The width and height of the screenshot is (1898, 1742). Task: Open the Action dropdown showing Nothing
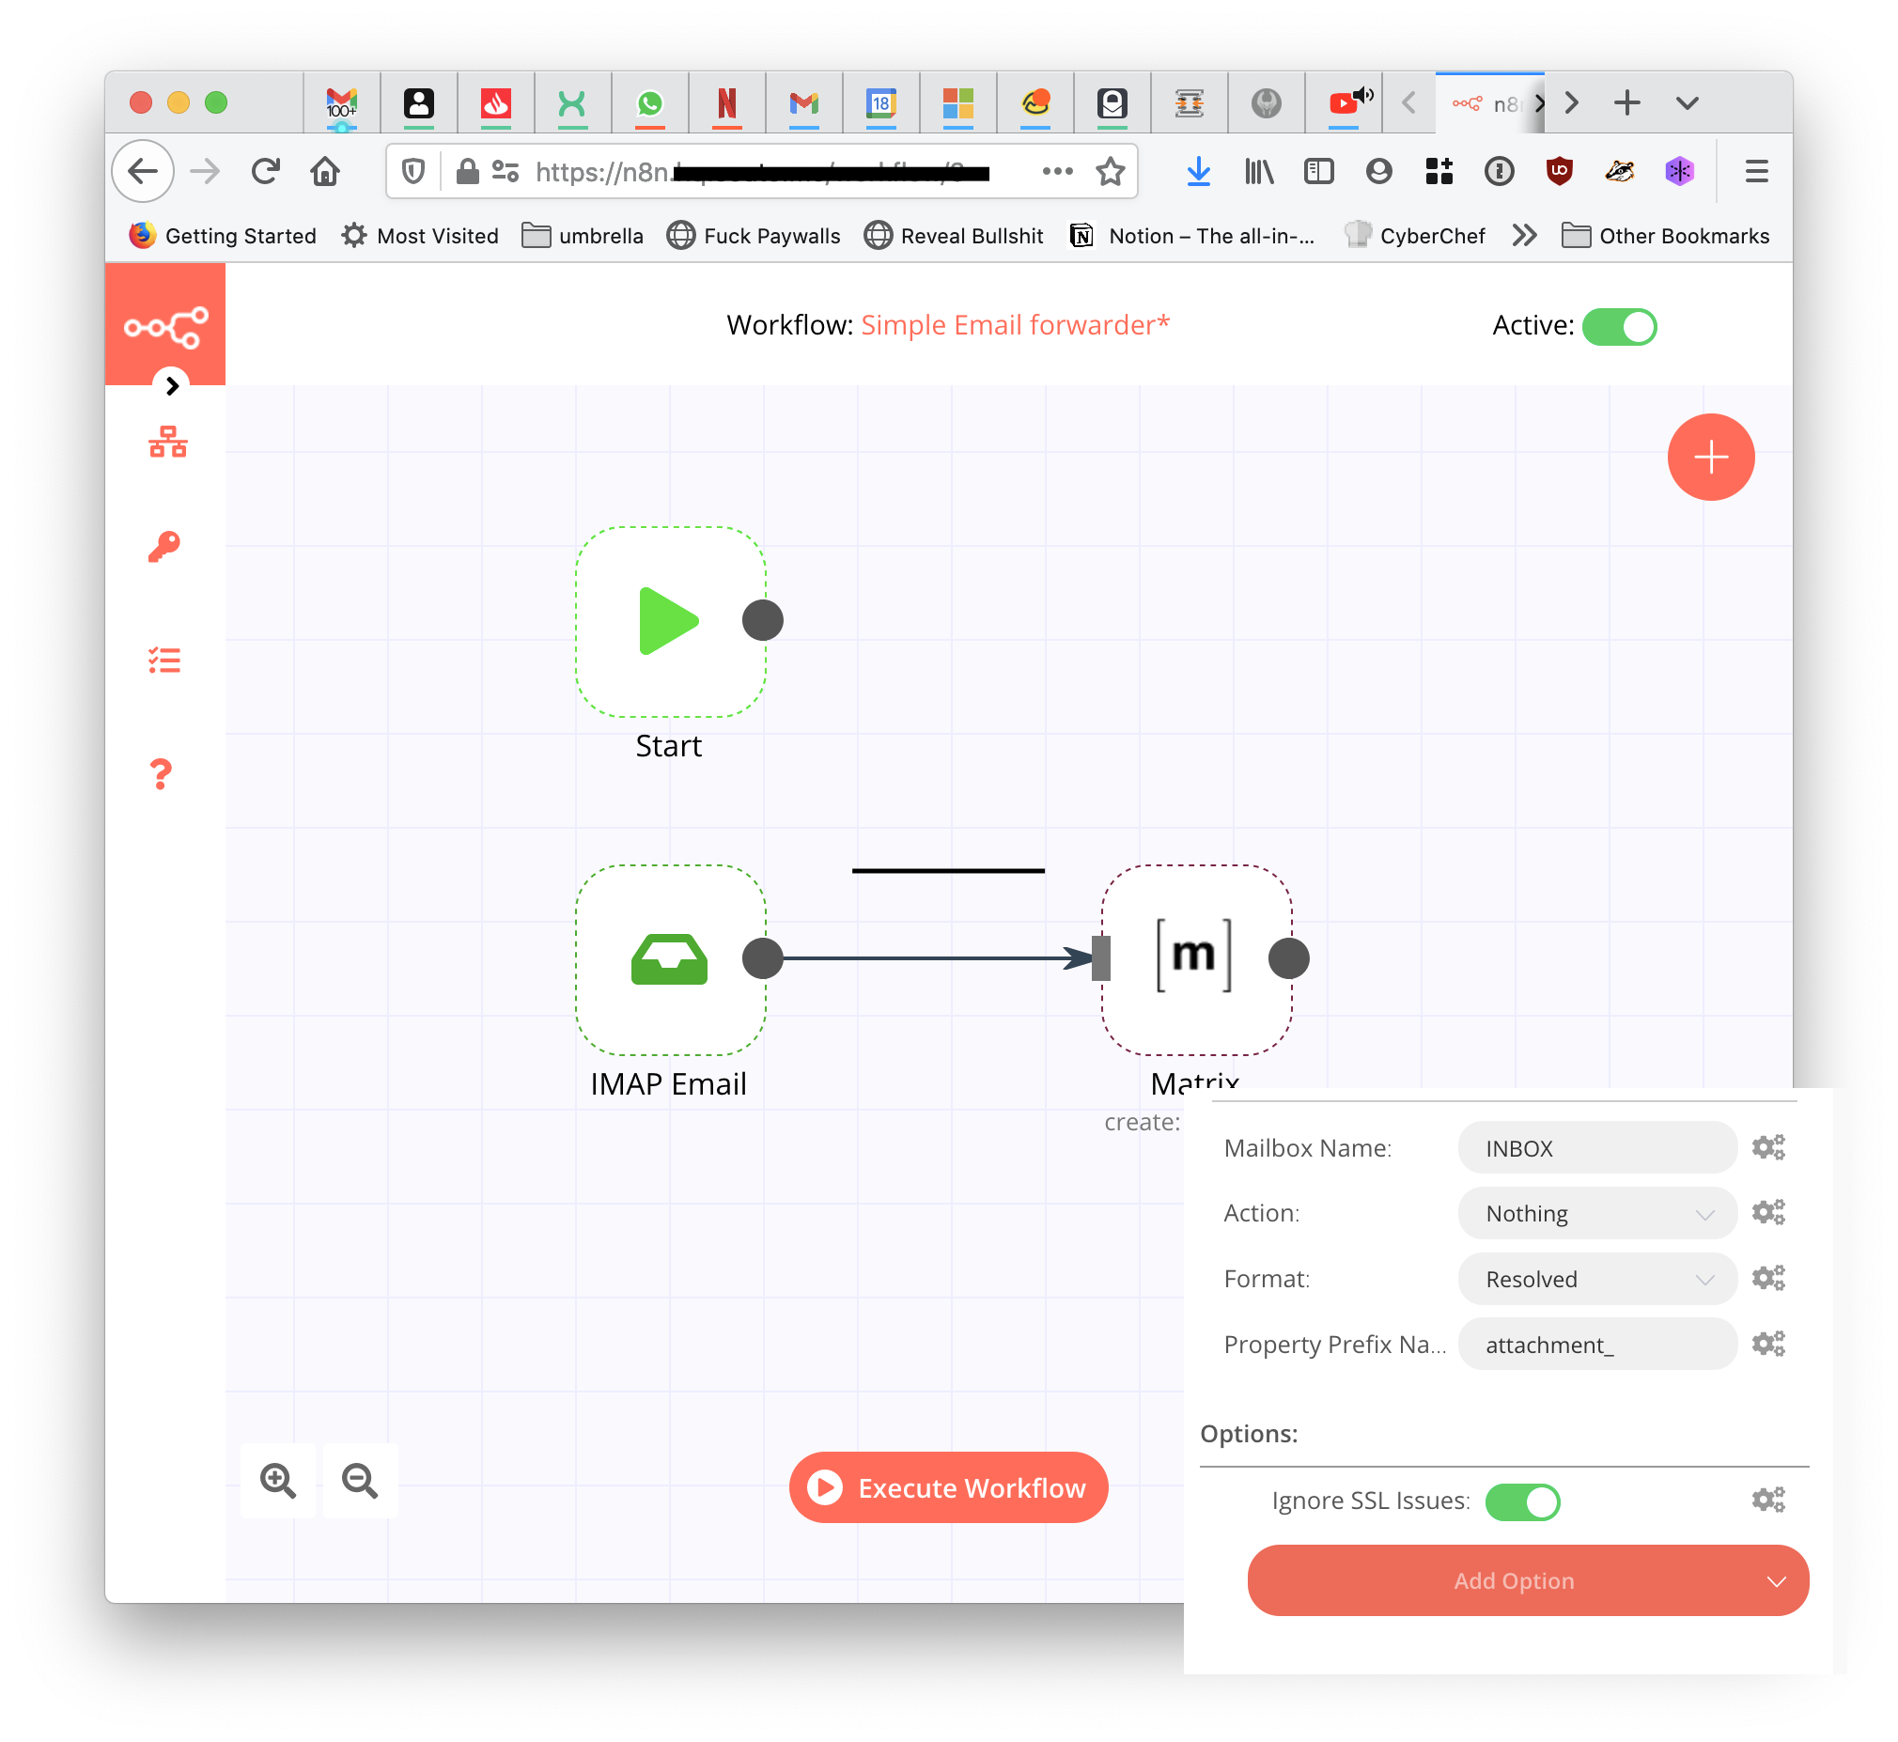pos(1595,1213)
